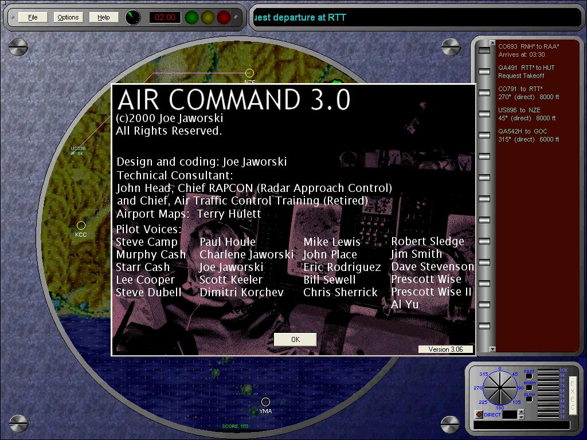Click the flight list scroll-up arrow
The width and height of the screenshot is (587, 440).
492,43
